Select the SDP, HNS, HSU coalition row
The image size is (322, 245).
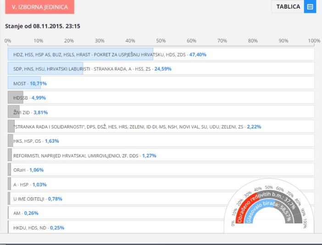coord(161,69)
